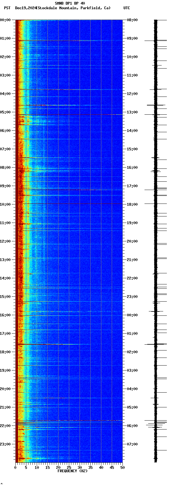Image resolution: width=169 pixels, height=487 pixels.
Task: Click the frequency axis tick label '20'
Action: click(58, 468)
